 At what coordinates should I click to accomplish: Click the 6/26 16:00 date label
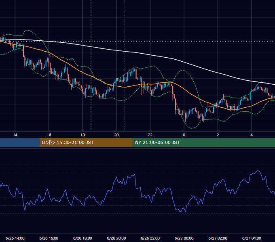(x=49, y=238)
